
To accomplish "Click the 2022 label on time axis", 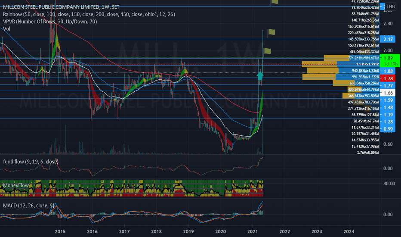I will (x=285, y=232).
